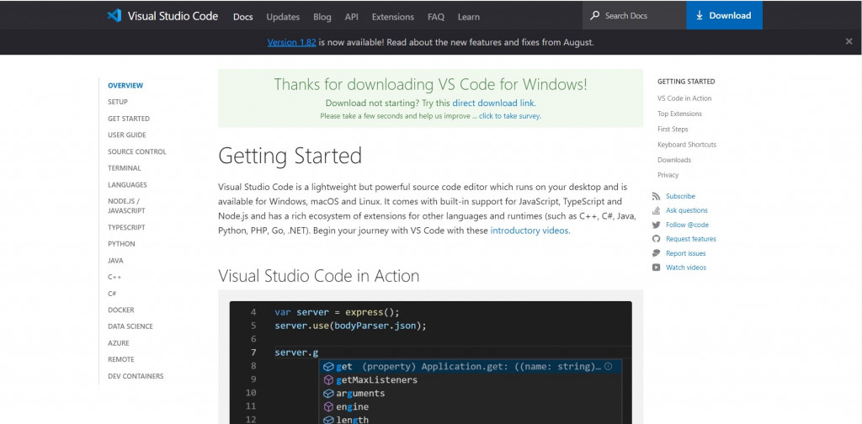Click the Report issues speech bubble icon

click(x=656, y=253)
